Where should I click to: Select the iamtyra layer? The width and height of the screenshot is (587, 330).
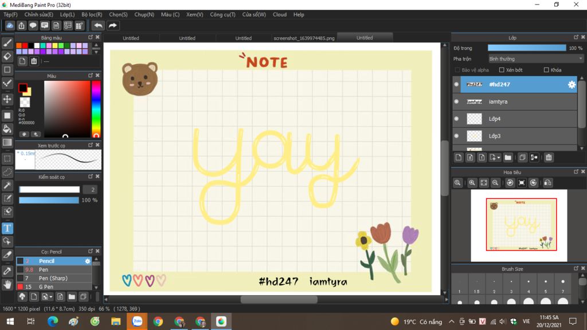[519, 102]
